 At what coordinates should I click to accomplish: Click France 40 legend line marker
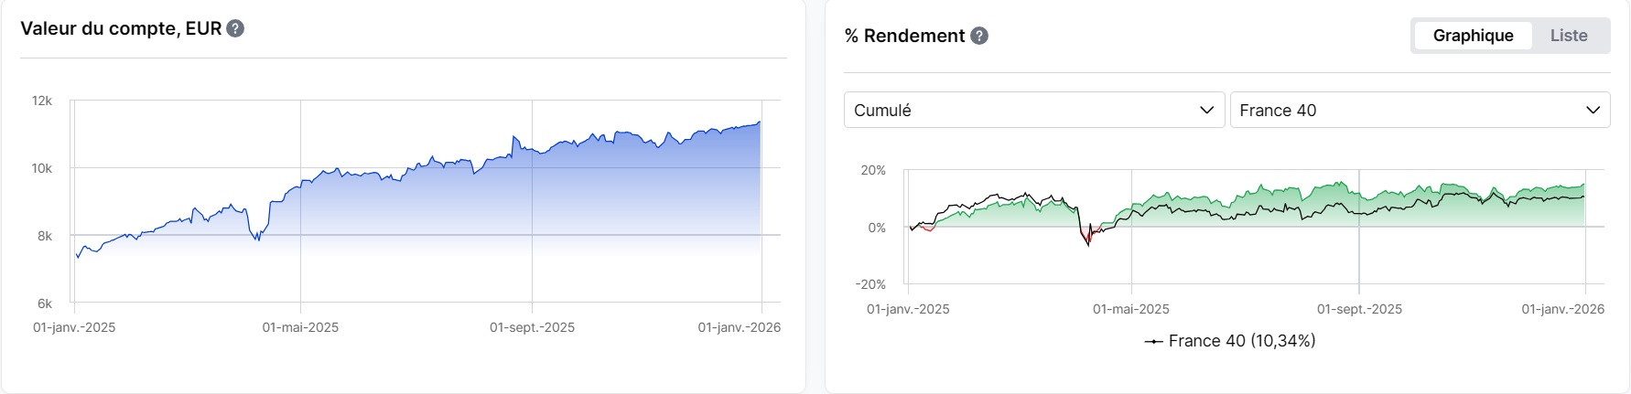(1153, 341)
